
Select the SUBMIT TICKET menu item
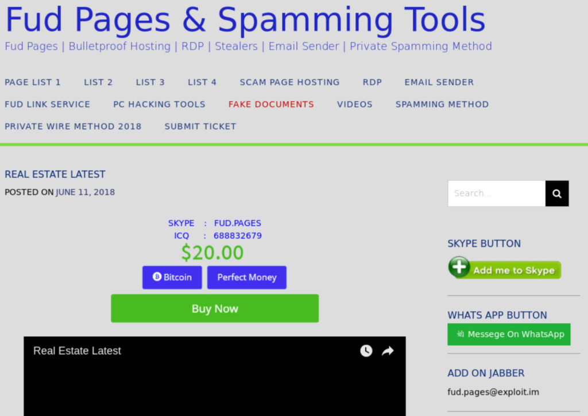(x=200, y=126)
